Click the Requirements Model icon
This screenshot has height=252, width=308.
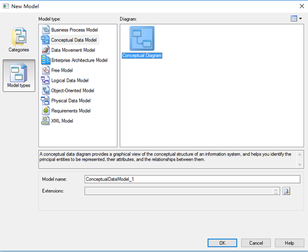(x=46, y=111)
